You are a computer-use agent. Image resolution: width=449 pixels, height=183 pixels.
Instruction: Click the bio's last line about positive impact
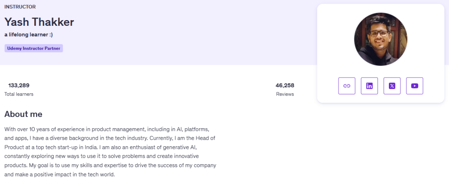59,174
